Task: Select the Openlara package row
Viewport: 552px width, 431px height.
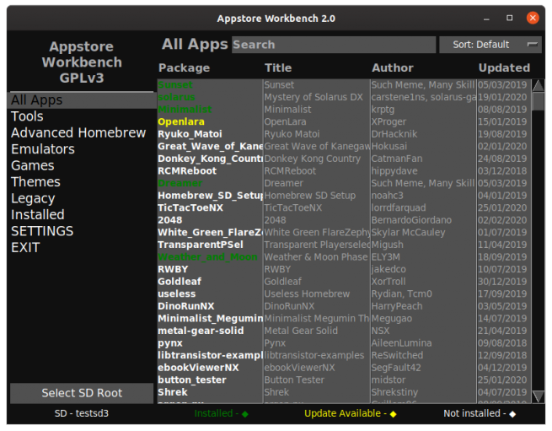Action: pyautogui.click(x=181, y=122)
